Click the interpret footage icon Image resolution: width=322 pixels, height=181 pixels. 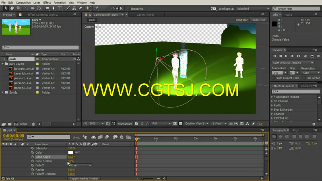coord(4,124)
